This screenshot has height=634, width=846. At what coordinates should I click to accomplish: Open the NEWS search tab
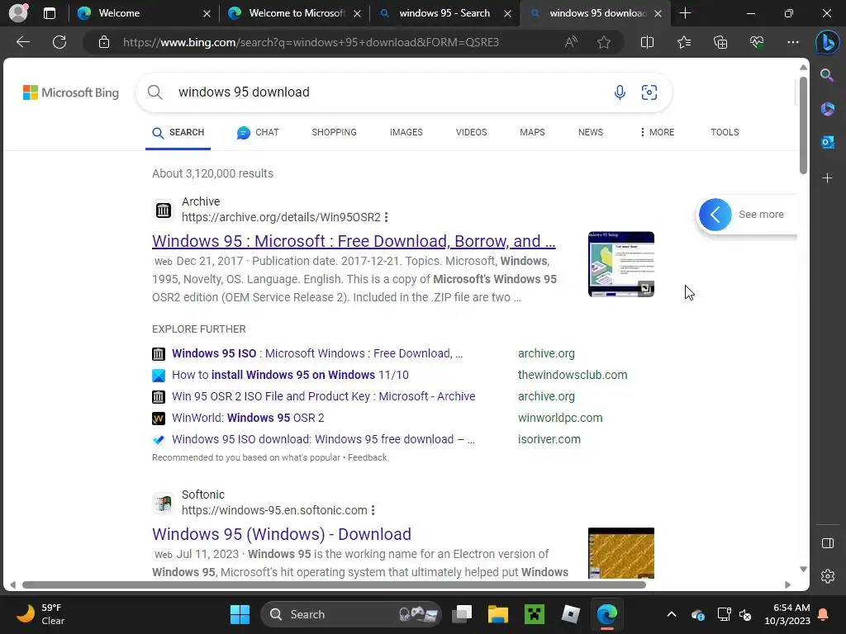coord(590,132)
